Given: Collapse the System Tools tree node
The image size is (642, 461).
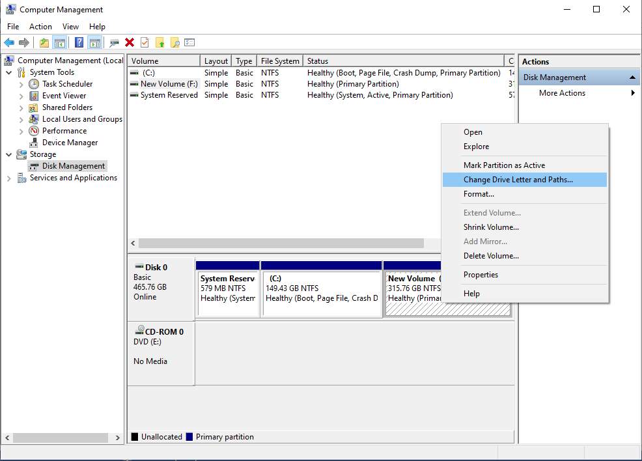Looking at the screenshot, I should click(x=9, y=72).
